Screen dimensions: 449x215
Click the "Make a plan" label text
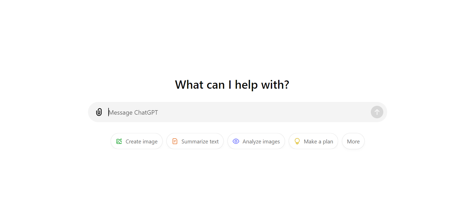(x=318, y=142)
